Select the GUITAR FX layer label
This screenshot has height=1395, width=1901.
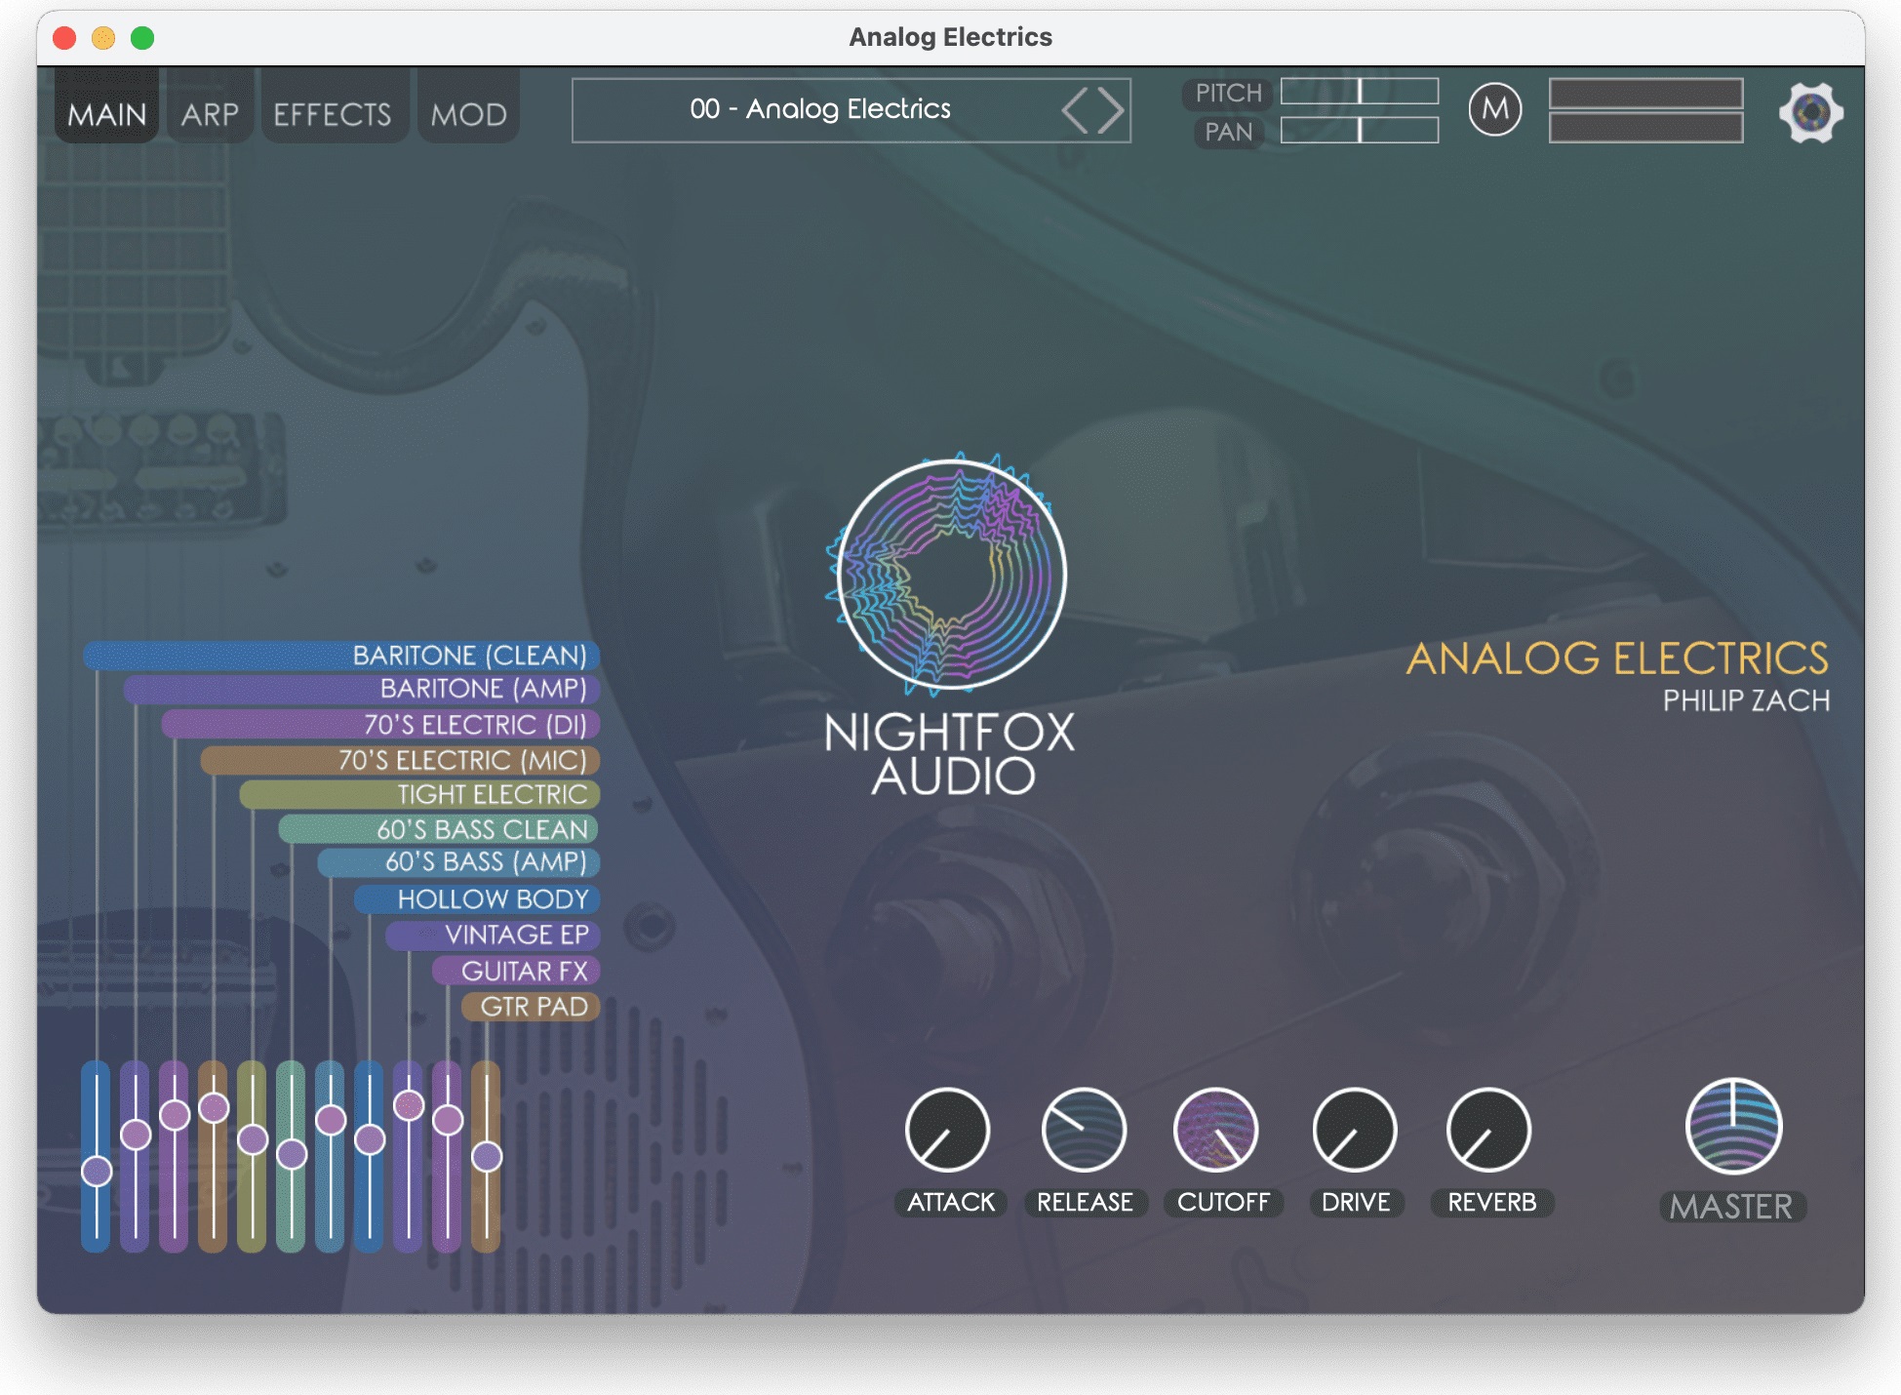[x=516, y=971]
